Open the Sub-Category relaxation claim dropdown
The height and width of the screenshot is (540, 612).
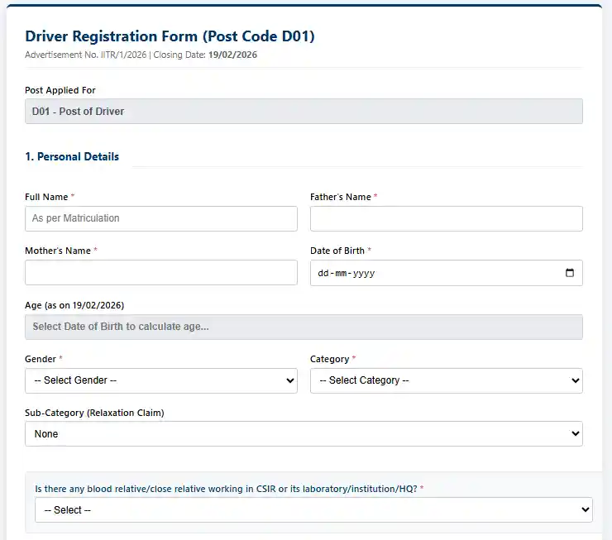coord(304,433)
